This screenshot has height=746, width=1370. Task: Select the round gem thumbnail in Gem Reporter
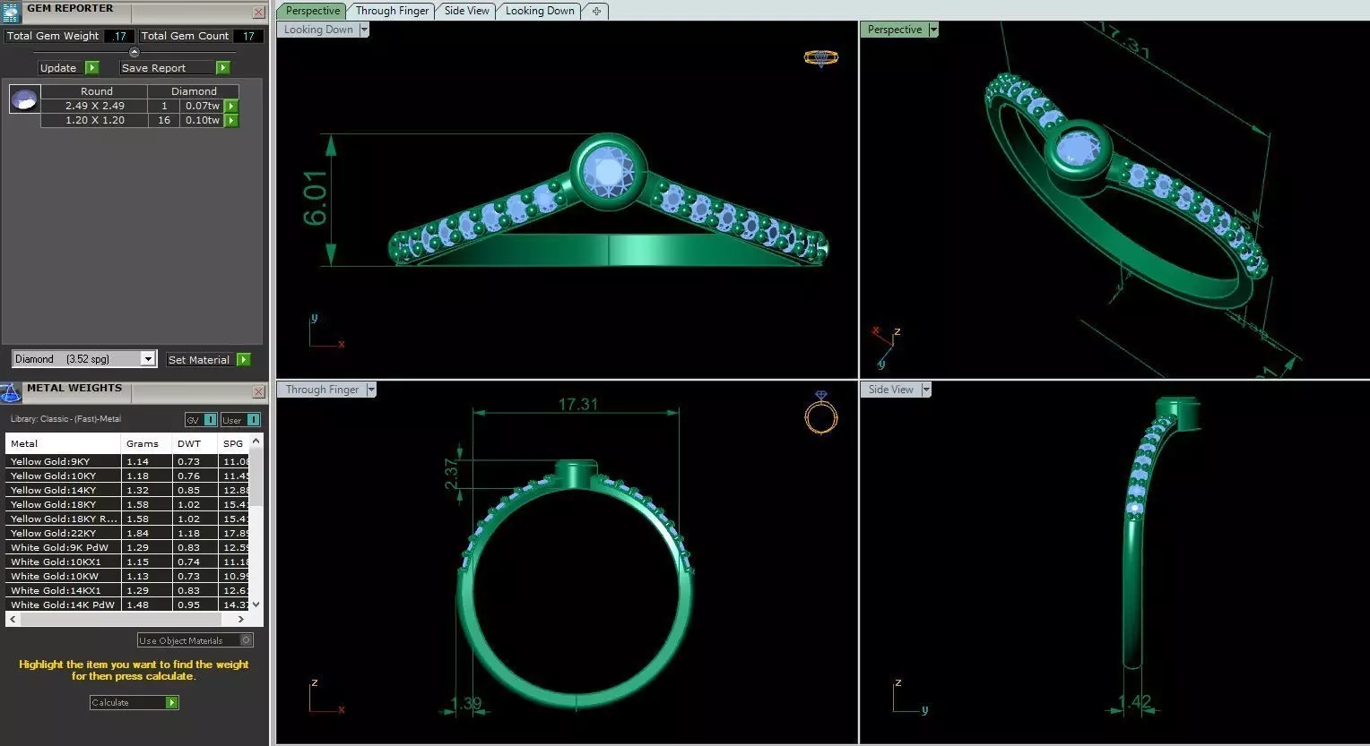(x=24, y=99)
